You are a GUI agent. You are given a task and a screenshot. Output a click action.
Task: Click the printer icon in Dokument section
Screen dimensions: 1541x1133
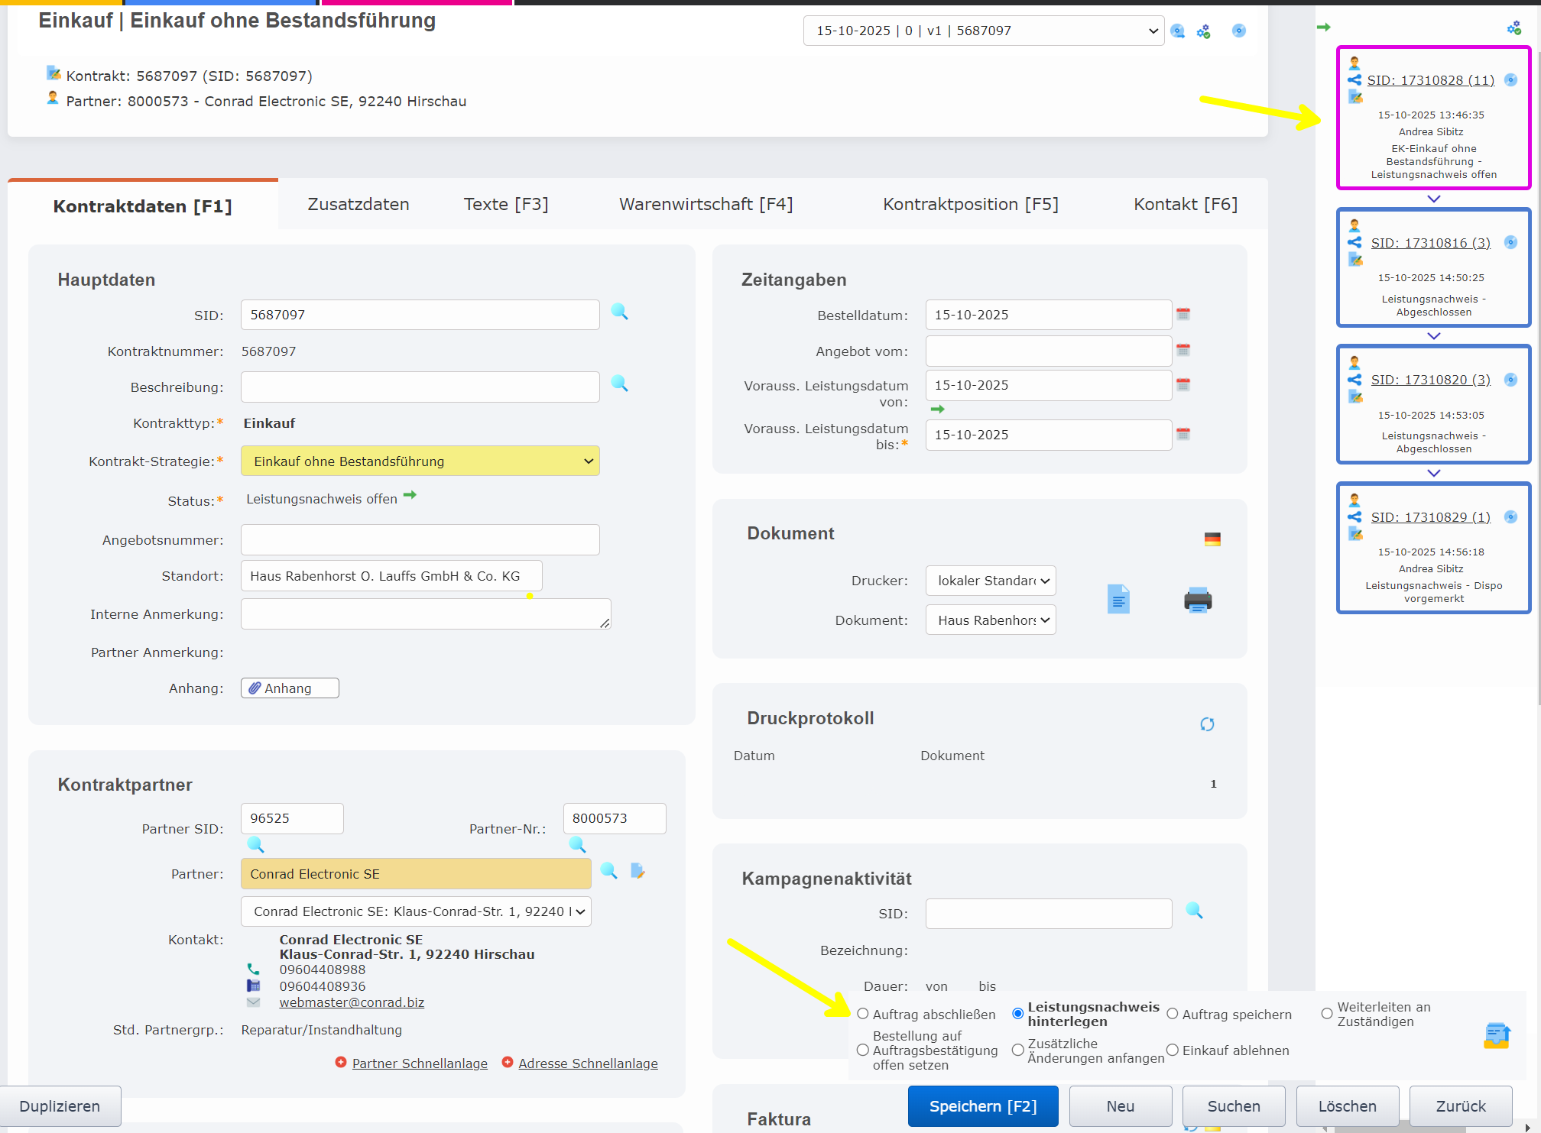(x=1197, y=600)
